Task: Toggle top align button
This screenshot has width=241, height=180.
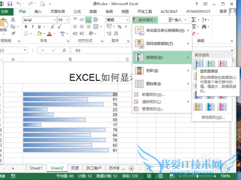Action: [75, 20]
